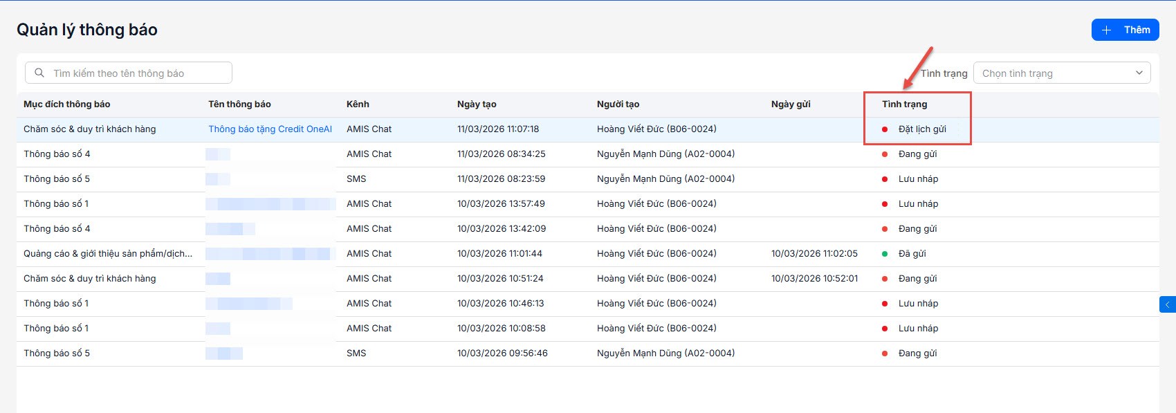Click the sent date 10/03/2026 10:52:01 cell

(x=814, y=279)
